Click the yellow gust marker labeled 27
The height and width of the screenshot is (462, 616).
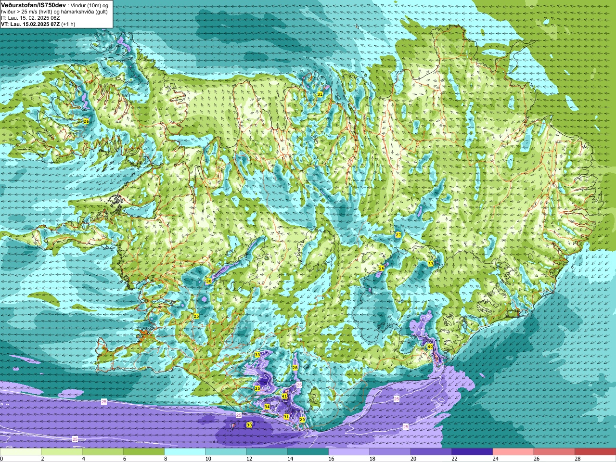point(398,235)
